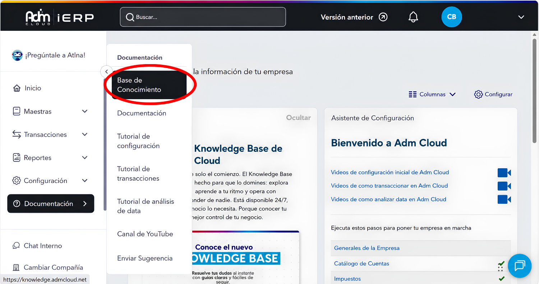Play analizar data video camera icon
This screenshot has width=539, height=284.
(504, 199)
